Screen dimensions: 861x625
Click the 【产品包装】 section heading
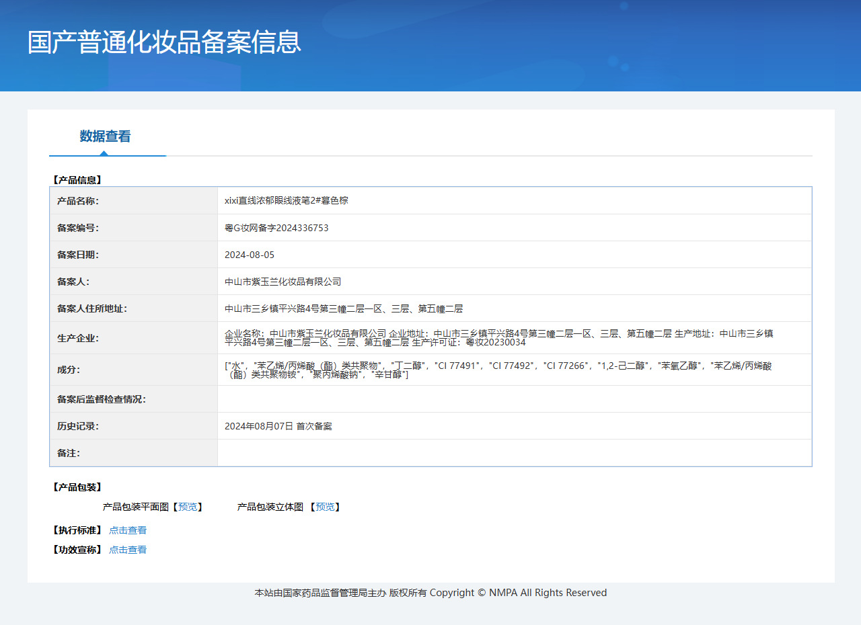pyautogui.click(x=77, y=487)
